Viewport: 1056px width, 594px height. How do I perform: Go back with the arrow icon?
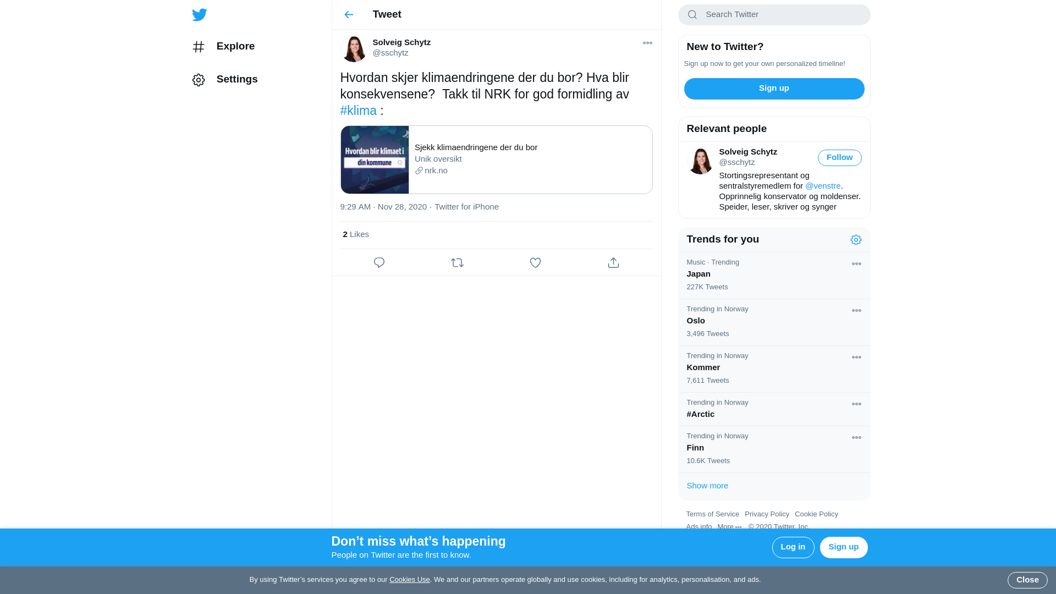click(x=349, y=15)
